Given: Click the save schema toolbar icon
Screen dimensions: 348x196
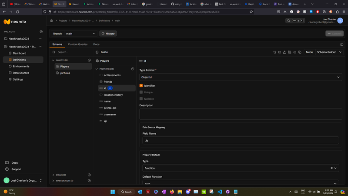Looking at the screenshot, I should point(289,52).
